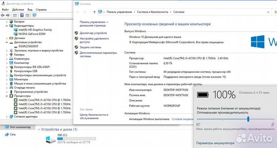
Task: Expand the Сетевые адаптеры node
Action: 7,117
